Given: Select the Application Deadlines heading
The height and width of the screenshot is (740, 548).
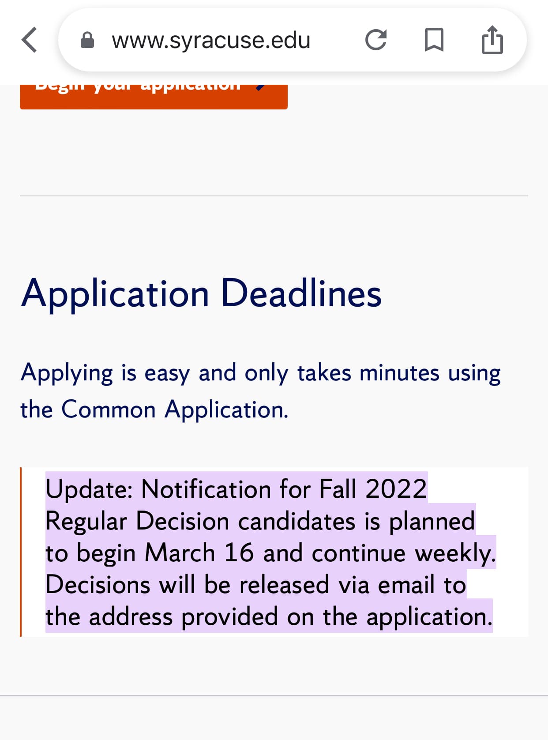Looking at the screenshot, I should point(201,293).
